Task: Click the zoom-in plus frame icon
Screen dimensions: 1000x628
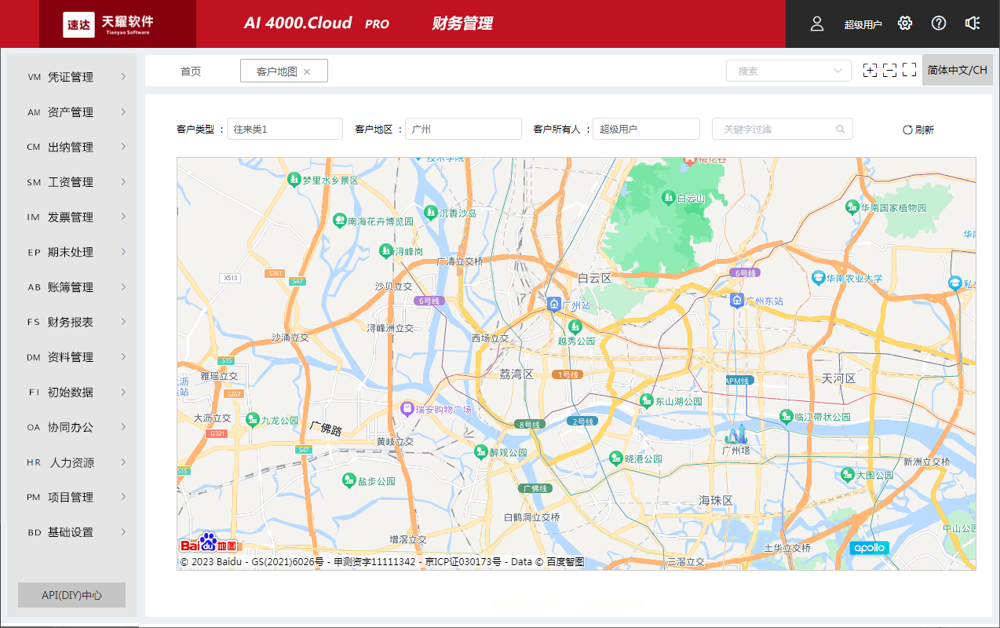Action: (870, 71)
